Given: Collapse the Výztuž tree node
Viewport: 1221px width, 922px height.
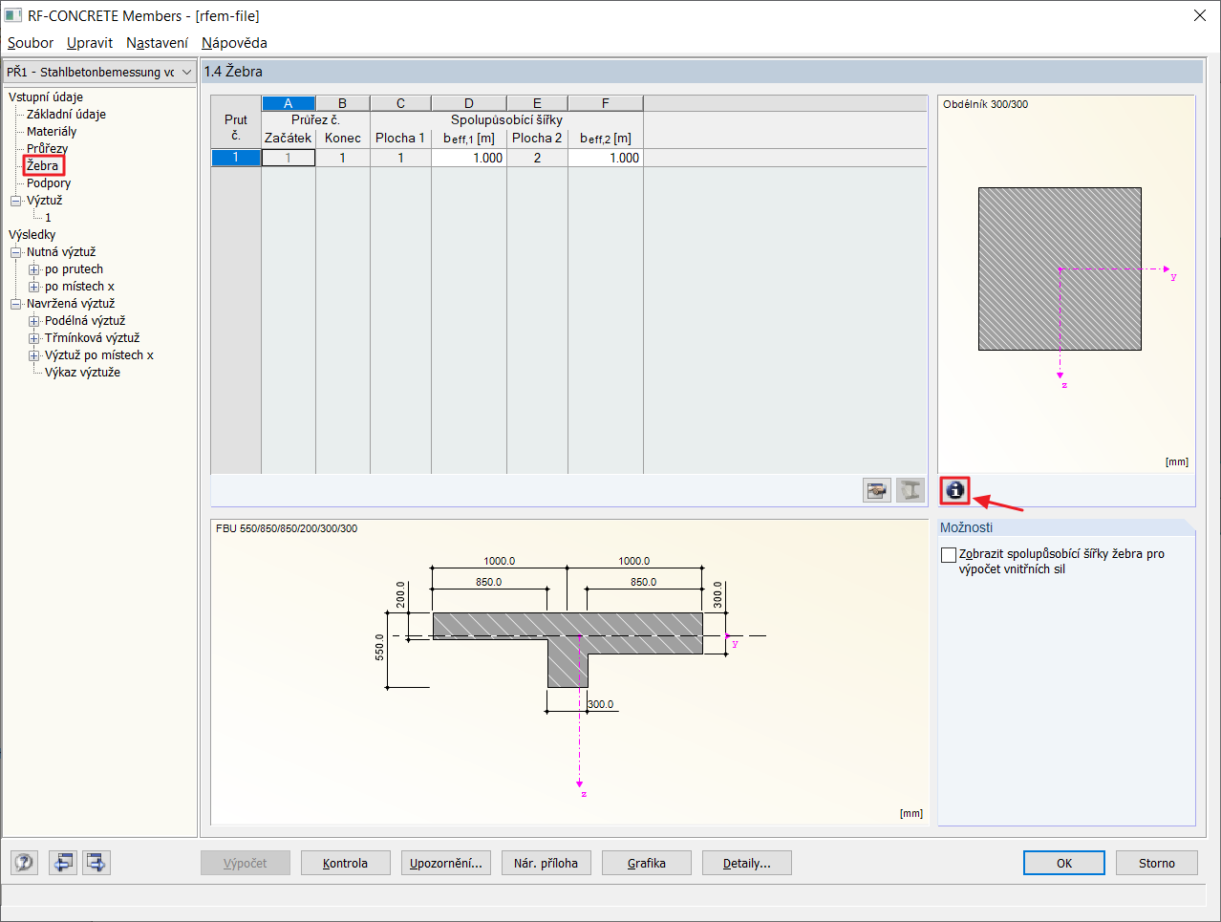Looking at the screenshot, I should point(15,201).
